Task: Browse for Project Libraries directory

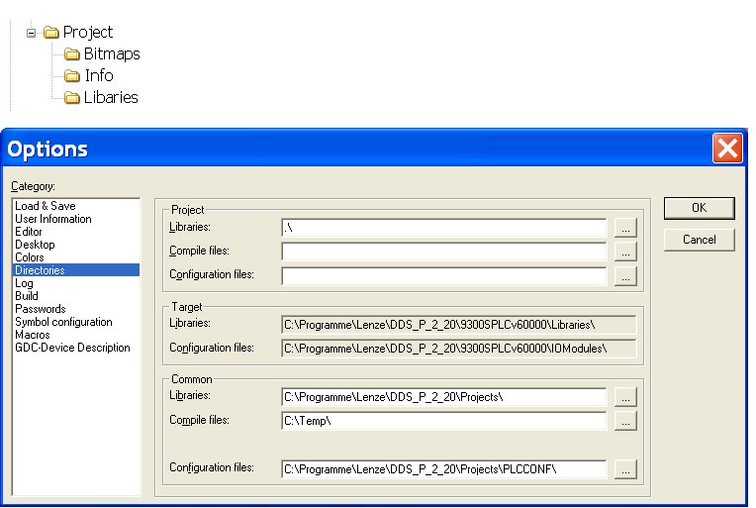Action: (x=624, y=228)
